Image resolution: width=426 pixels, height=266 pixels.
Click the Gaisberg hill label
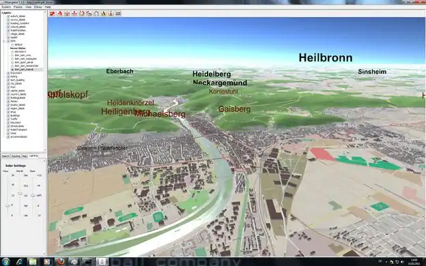pos(234,109)
